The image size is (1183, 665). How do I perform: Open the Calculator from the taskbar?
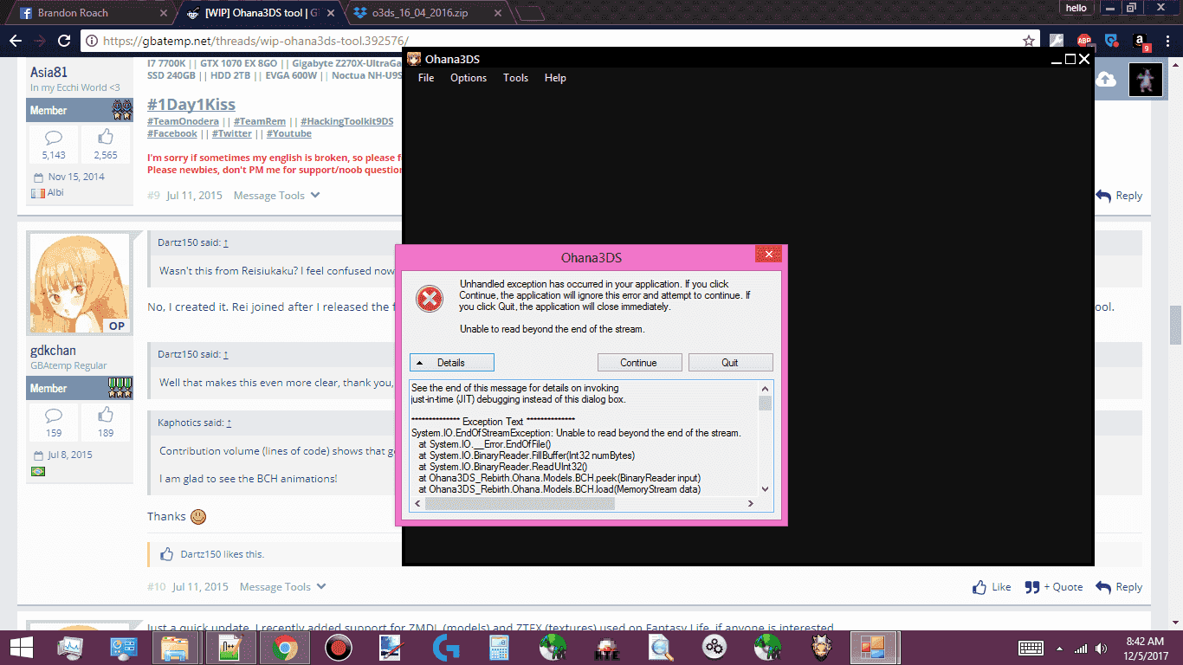point(499,647)
